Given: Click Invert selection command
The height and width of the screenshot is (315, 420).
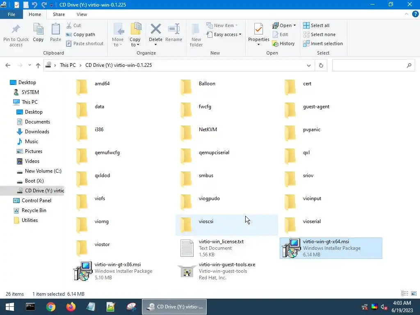Looking at the screenshot, I should click(323, 43).
